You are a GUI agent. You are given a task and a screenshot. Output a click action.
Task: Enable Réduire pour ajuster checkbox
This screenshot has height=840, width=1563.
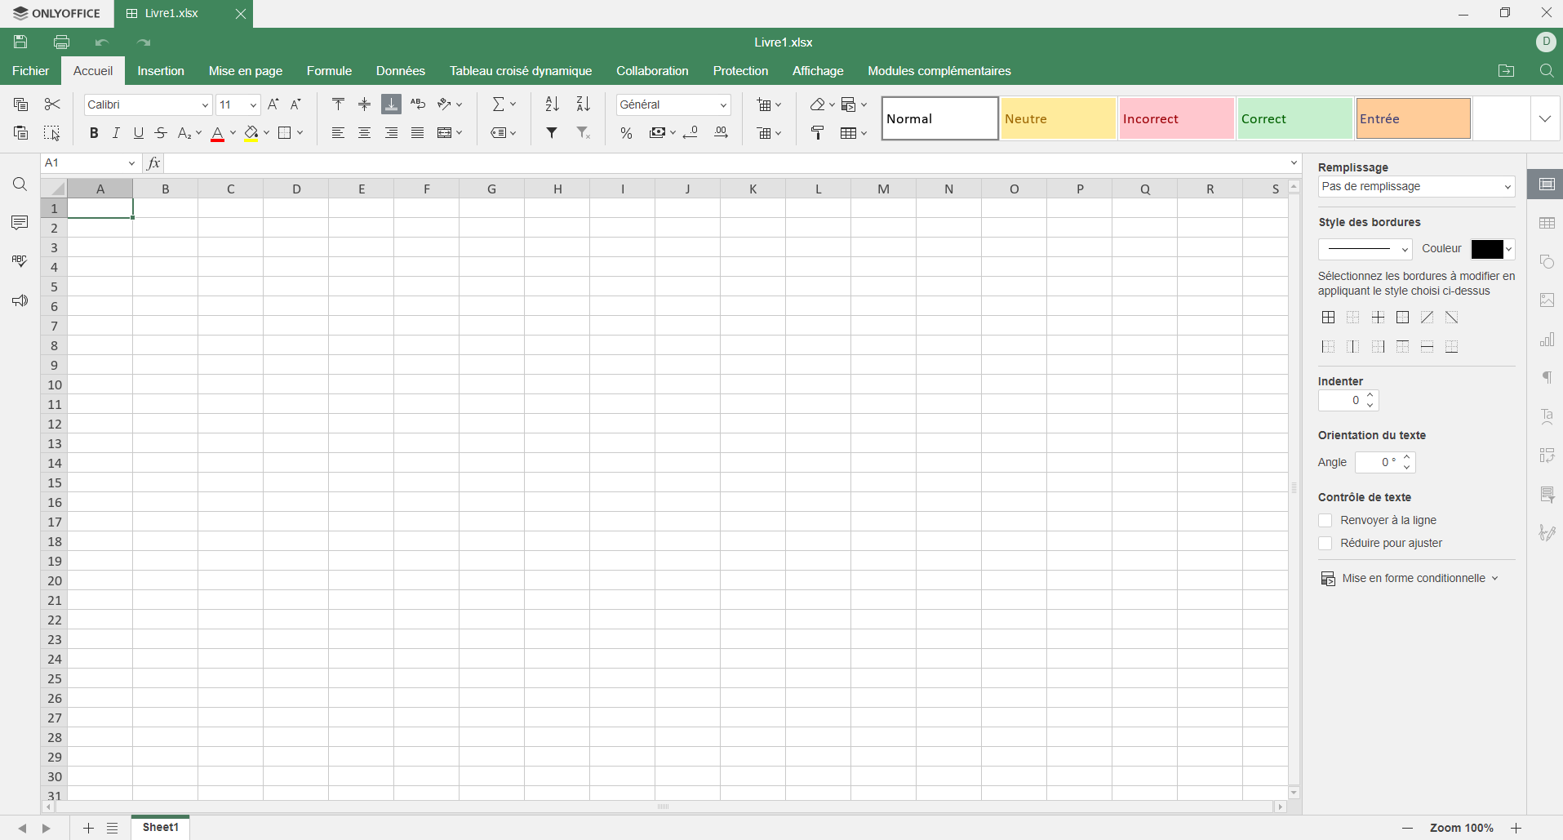(x=1325, y=544)
